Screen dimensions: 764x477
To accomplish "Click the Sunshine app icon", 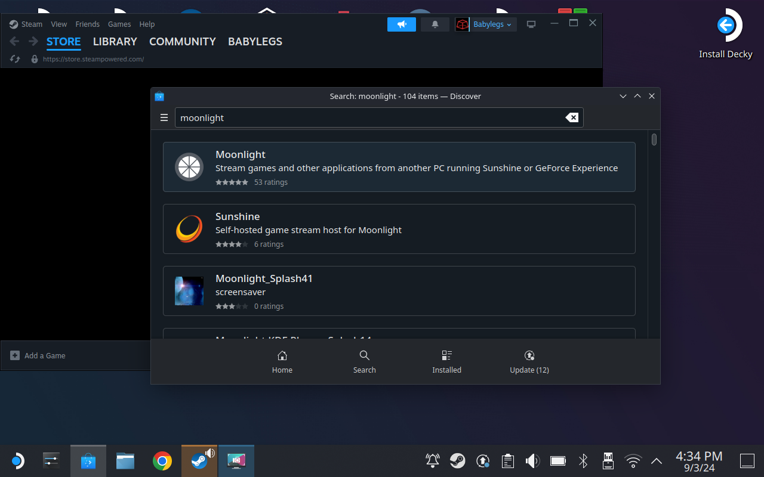I will click(189, 229).
